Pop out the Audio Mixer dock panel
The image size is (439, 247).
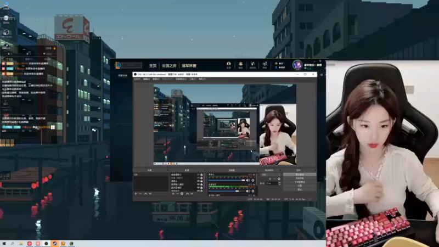(x=257, y=170)
